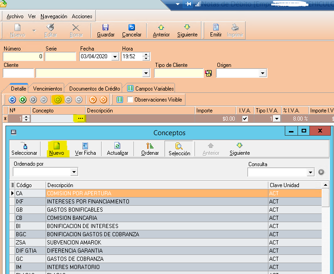Screen dimensions: 334x274
Task: Click Seleccionar in Conceptos window
Action: [24, 149]
